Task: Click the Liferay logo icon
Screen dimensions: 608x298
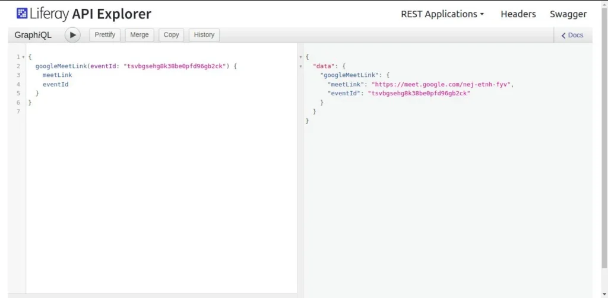Action: click(22, 14)
